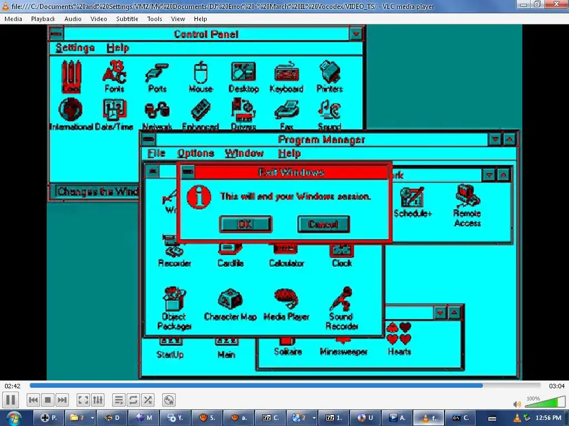The image size is (569, 426).
Task: Skip to next media in VLC
Action: click(62, 400)
